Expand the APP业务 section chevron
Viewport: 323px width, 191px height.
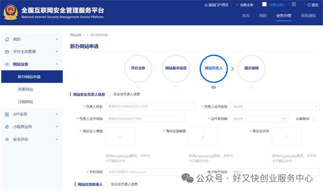pyautogui.click(x=57, y=114)
